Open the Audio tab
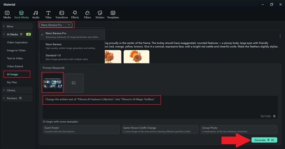Image resolution: width=285 pixels, height=149 pixels. pyautogui.click(x=36, y=15)
